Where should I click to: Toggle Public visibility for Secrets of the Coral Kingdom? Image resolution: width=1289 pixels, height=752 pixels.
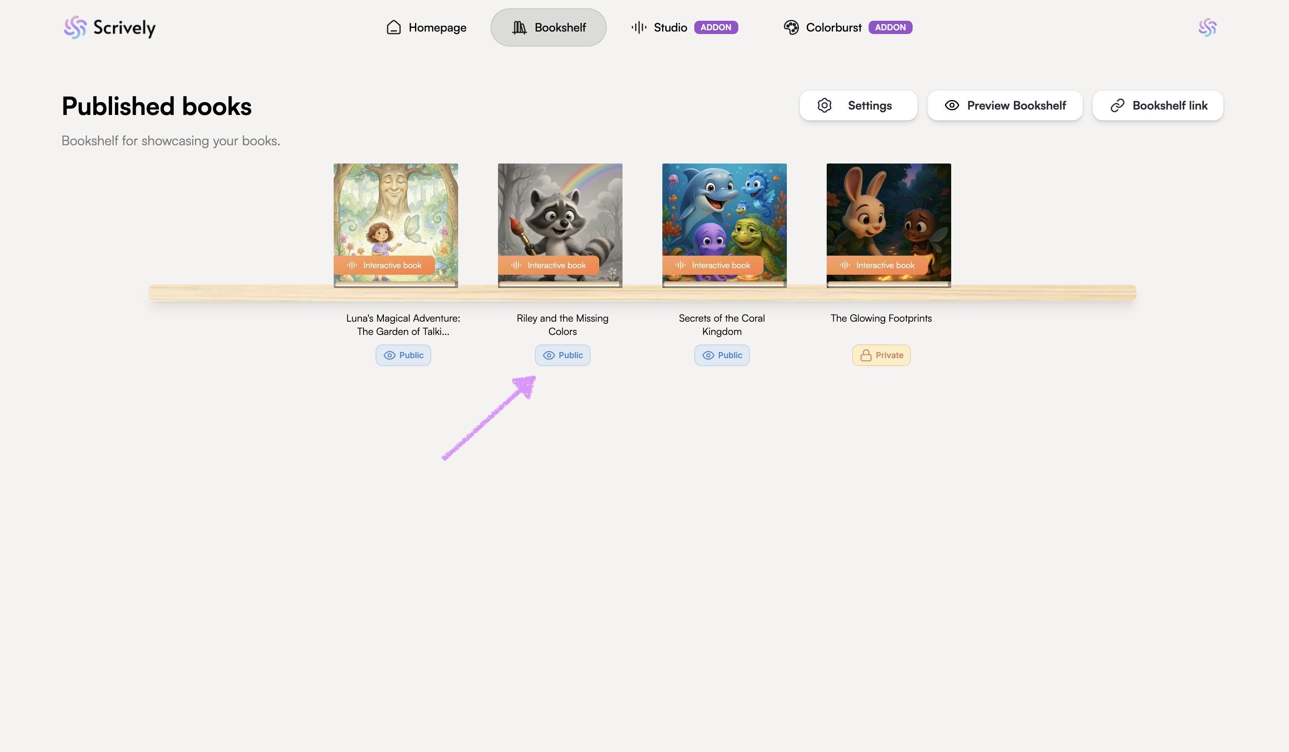pyautogui.click(x=721, y=355)
